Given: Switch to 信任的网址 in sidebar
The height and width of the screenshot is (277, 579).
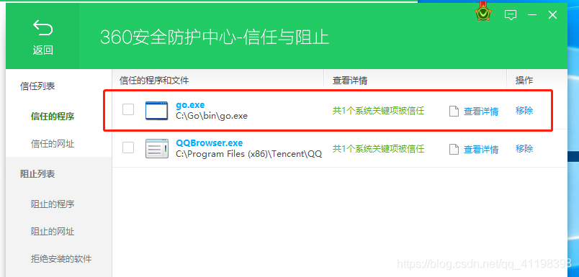Looking at the screenshot, I should [53, 144].
